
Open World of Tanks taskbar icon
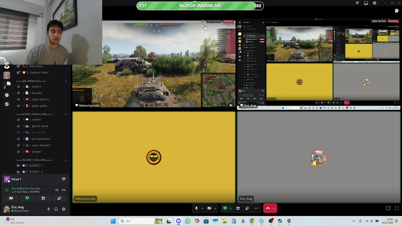click(x=289, y=221)
